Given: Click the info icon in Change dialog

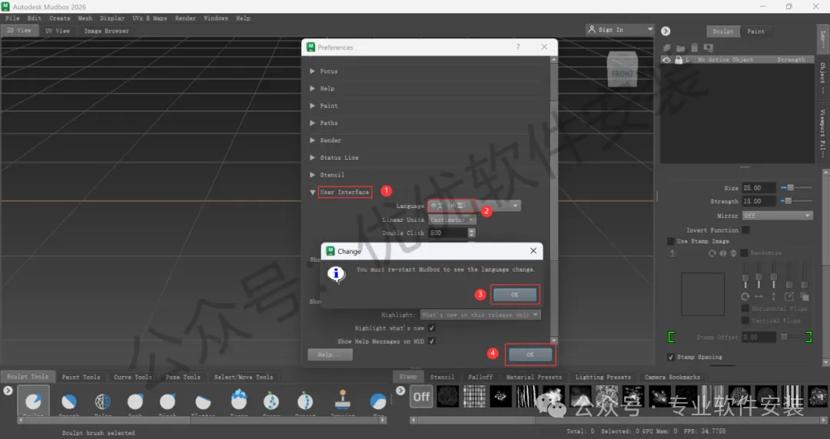Looking at the screenshot, I should point(336,274).
